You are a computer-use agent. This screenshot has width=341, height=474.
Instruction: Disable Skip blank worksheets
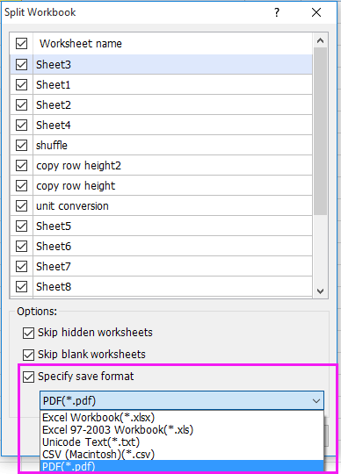pyautogui.click(x=28, y=355)
